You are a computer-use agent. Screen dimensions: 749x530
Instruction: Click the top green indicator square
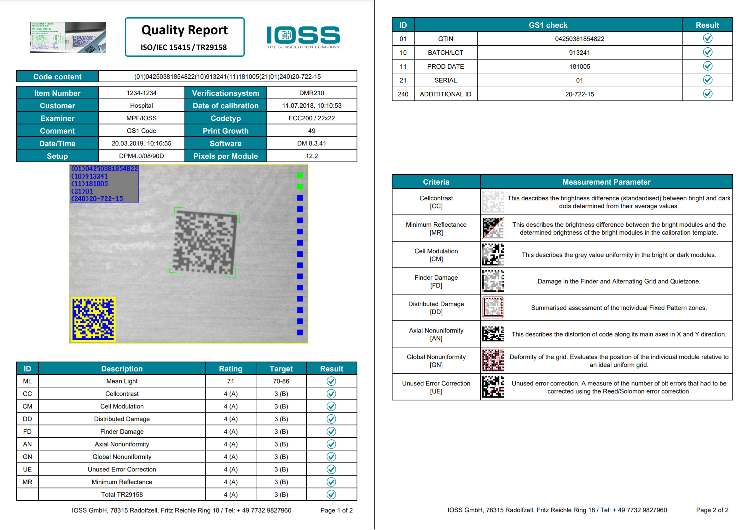coord(300,176)
